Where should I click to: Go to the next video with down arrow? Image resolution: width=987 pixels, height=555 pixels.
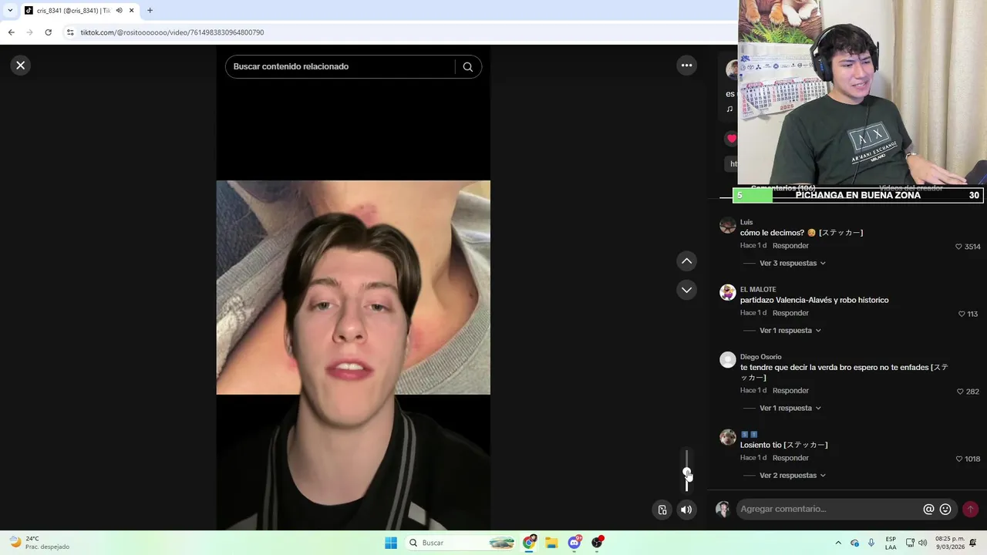point(686,290)
